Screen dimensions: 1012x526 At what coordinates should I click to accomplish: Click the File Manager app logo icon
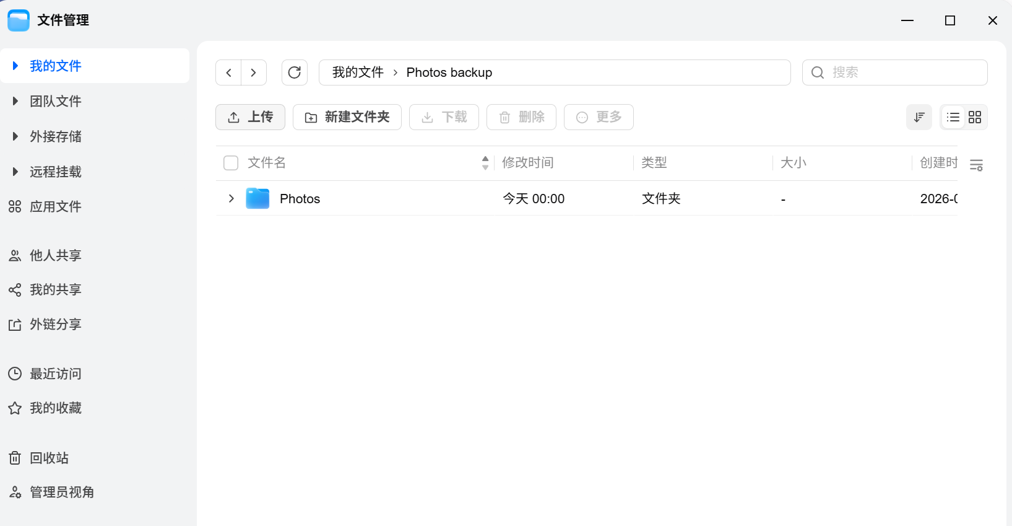click(x=19, y=20)
